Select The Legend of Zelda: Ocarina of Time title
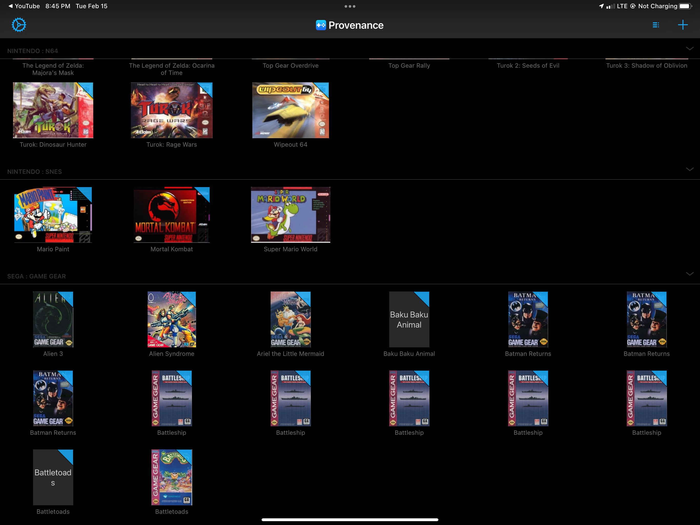This screenshot has width=700, height=525. coord(172,69)
